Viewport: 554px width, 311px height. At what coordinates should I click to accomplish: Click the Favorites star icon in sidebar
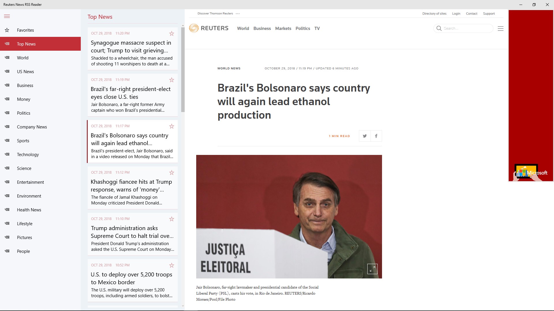[x=7, y=30]
